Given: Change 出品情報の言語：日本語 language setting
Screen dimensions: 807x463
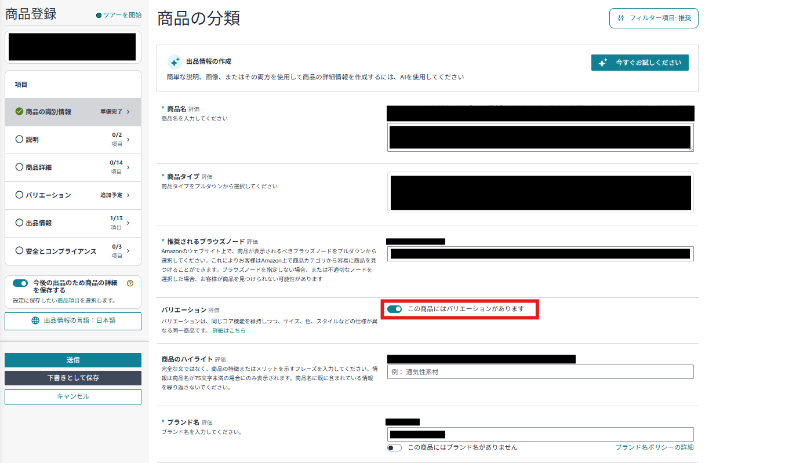Looking at the screenshot, I should [73, 320].
